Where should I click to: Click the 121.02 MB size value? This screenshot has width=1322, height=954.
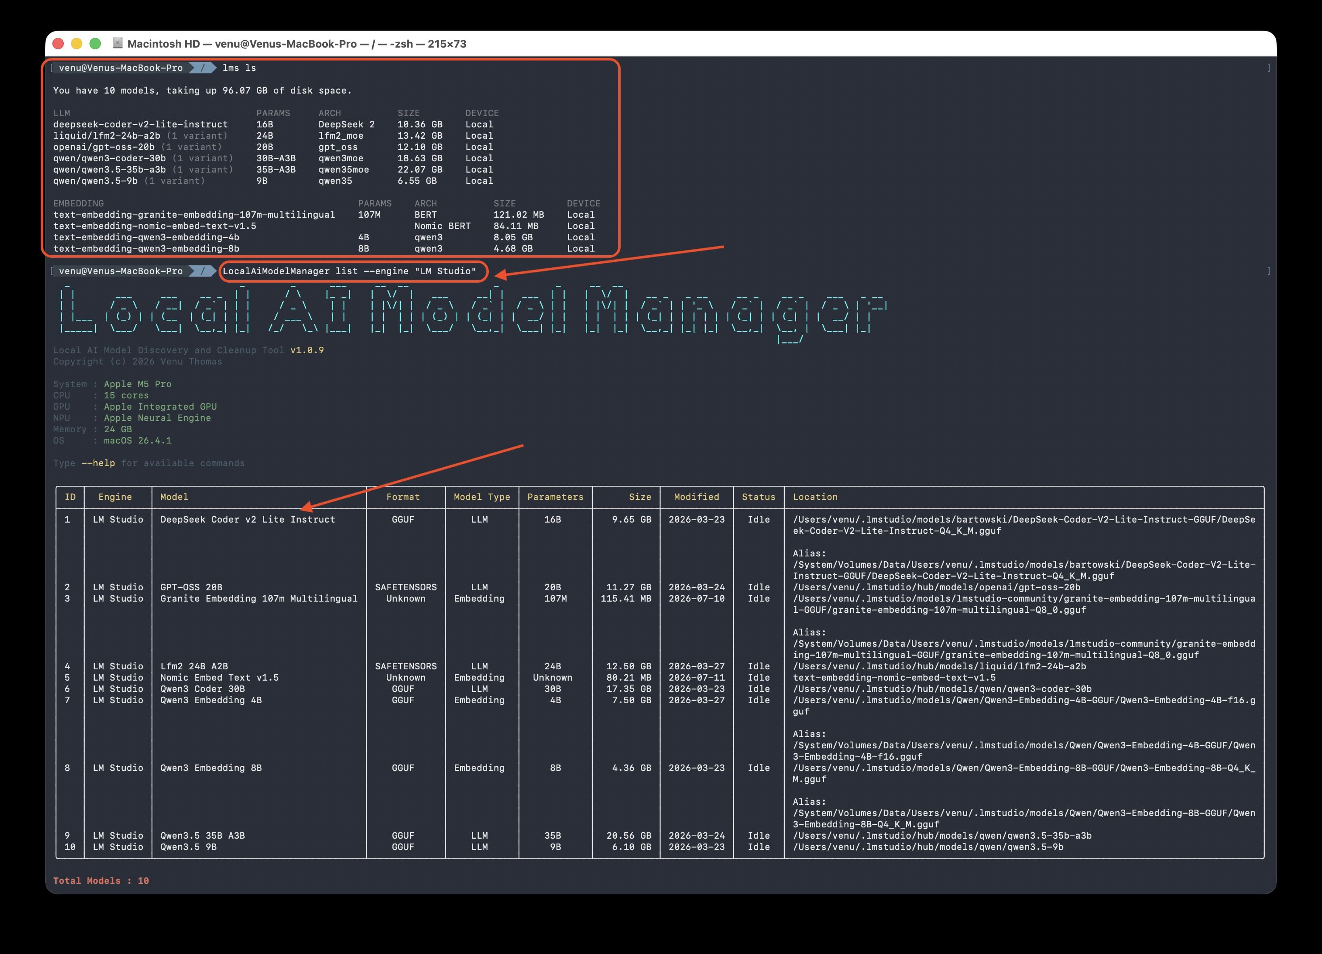518,215
